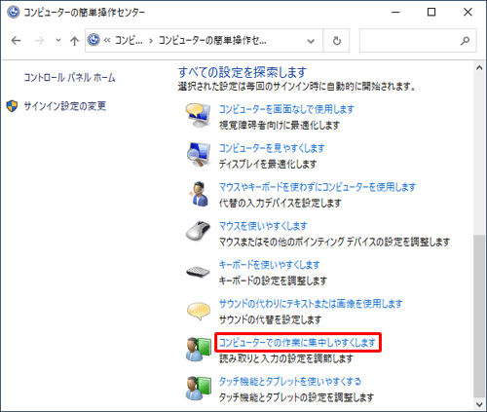Click コンピューターの簡単操作セ... breadcrumb segment

(212, 41)
